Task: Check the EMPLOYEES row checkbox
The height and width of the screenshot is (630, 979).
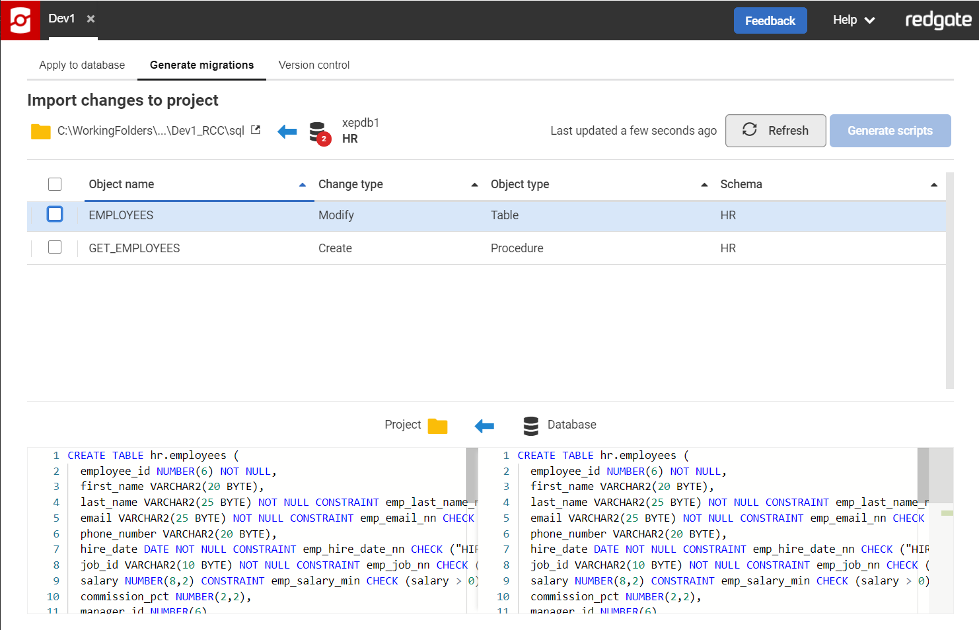Action: click(x=55, y=215)
